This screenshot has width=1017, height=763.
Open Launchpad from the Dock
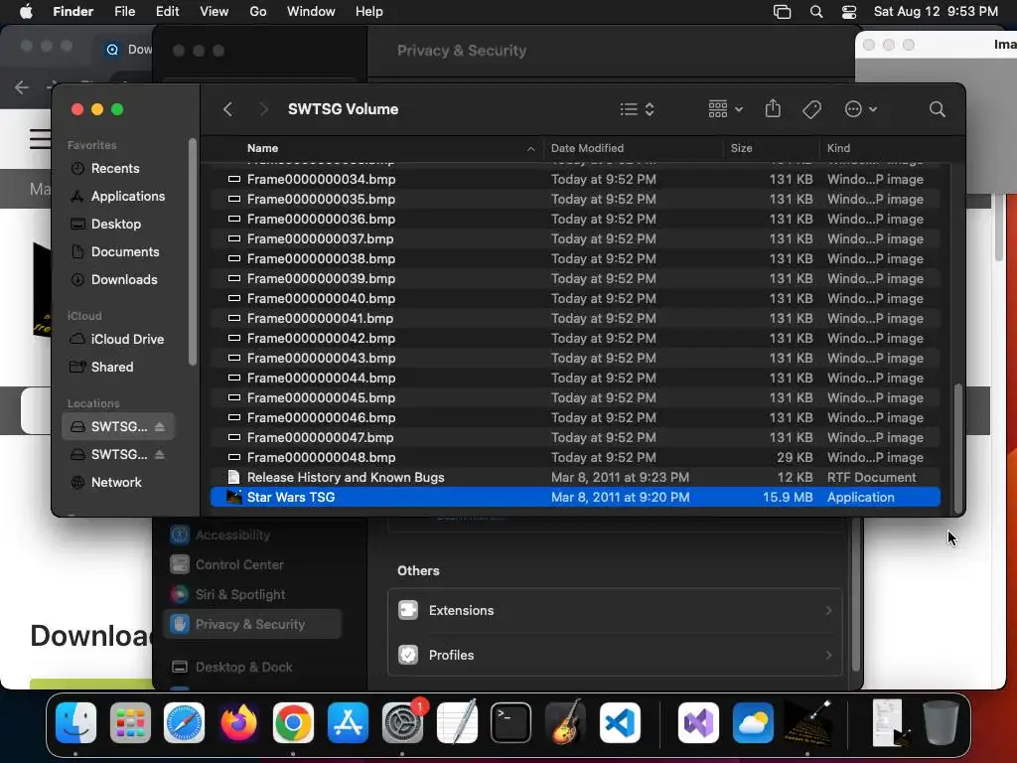click(x=130, y=722)
